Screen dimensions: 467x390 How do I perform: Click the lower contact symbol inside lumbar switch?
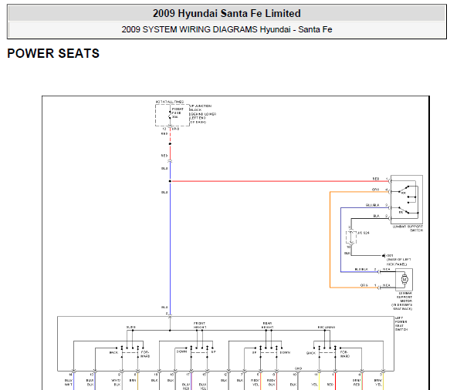404,210
